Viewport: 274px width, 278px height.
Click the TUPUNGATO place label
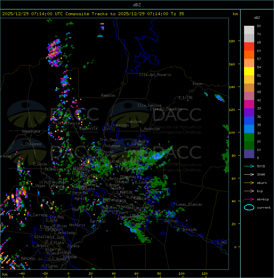coord(53,229)
